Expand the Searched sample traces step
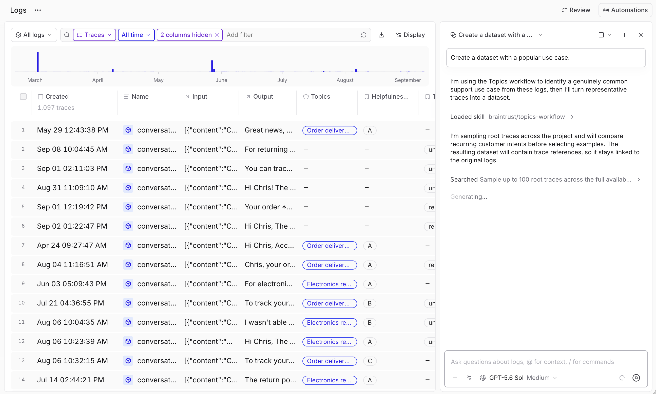This screenshot has height=394, width=656. (545, 180)
